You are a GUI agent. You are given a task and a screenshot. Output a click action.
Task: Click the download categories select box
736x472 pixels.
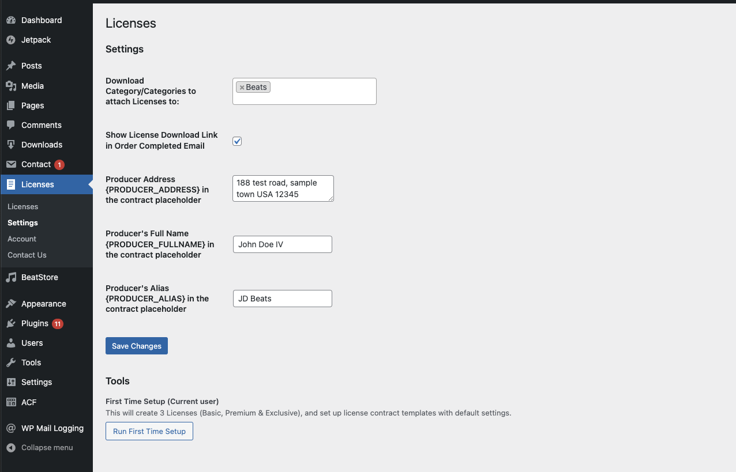pos(305,91)
